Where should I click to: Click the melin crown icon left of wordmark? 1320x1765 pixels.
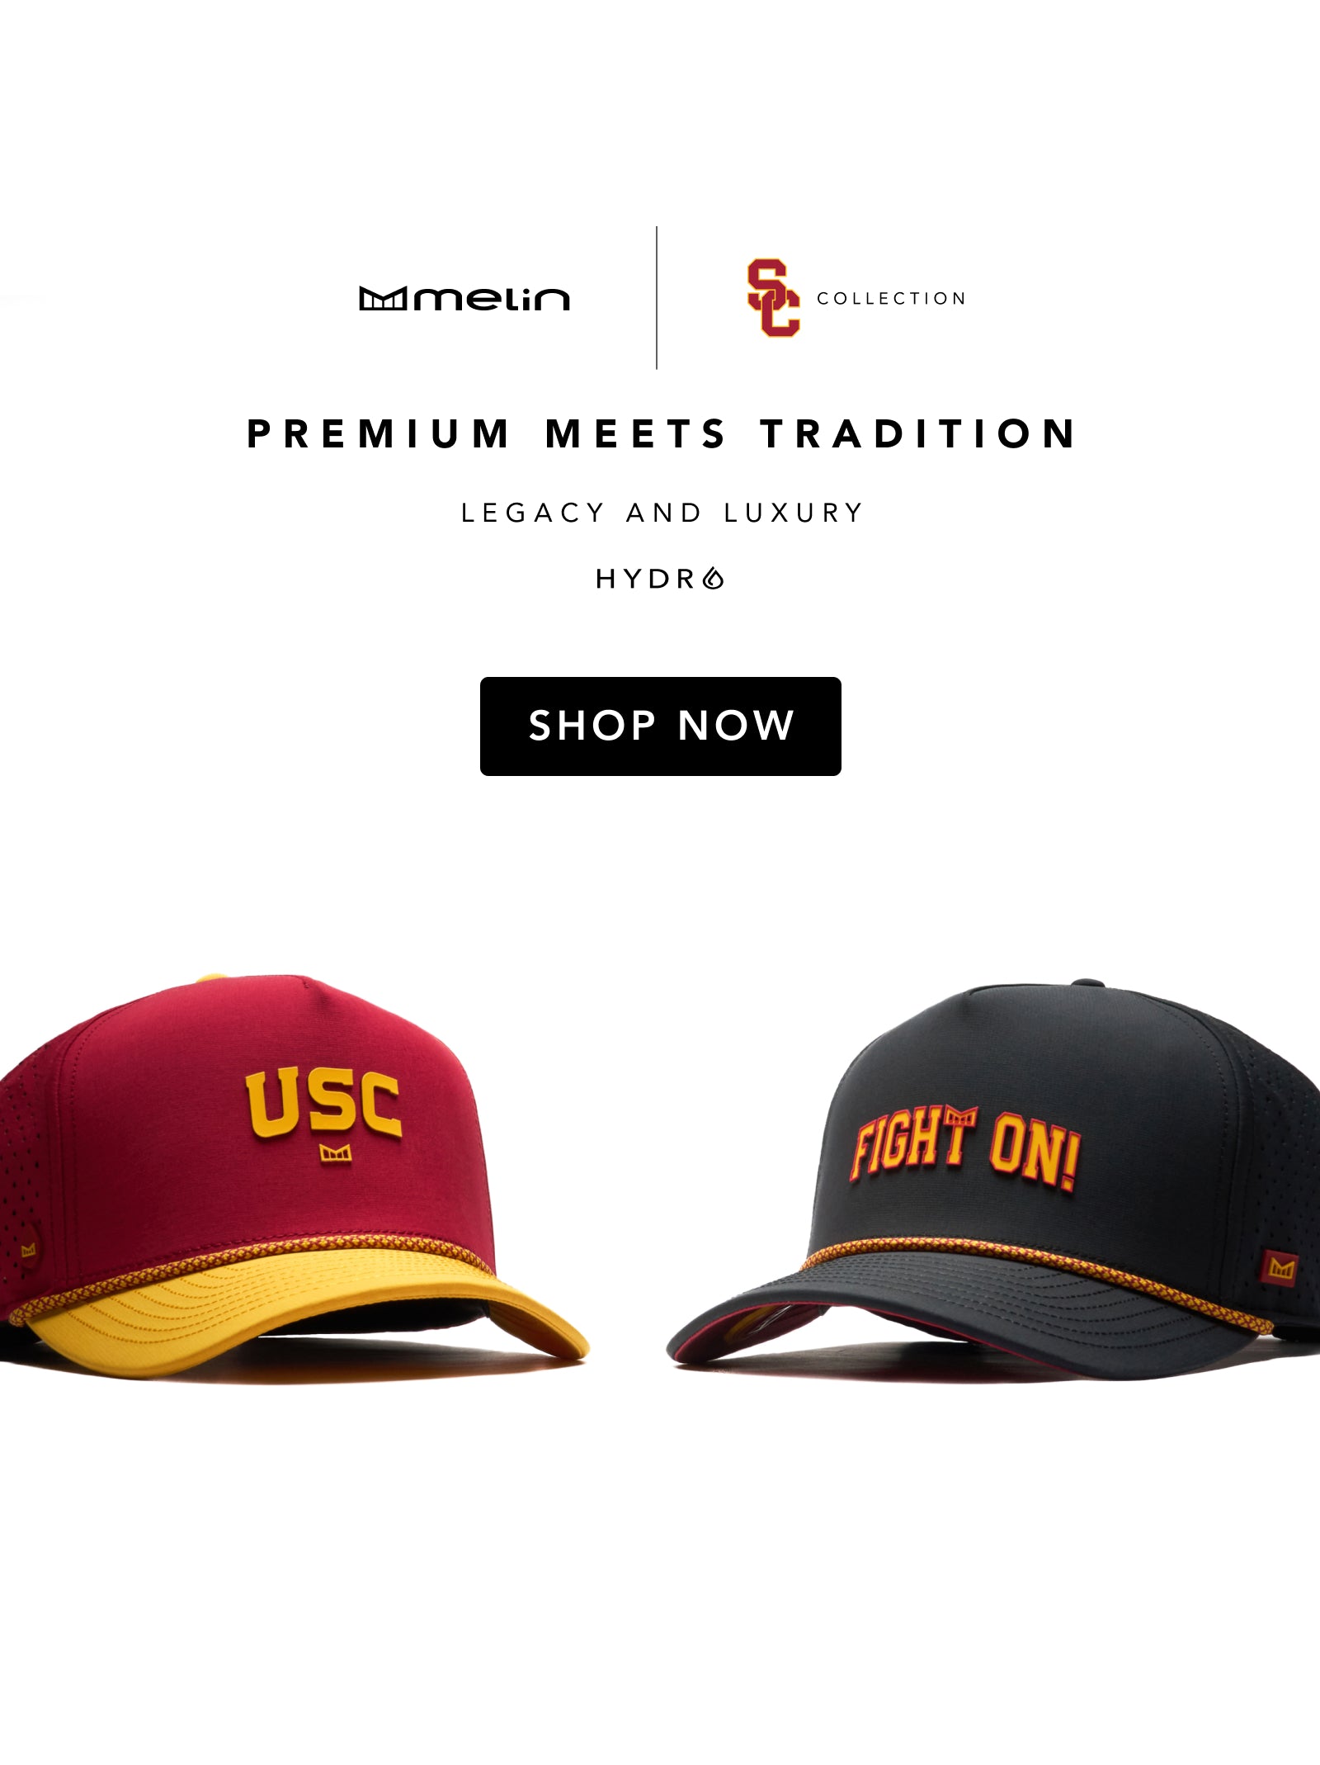pyautogui.click(x=383, y=298)
